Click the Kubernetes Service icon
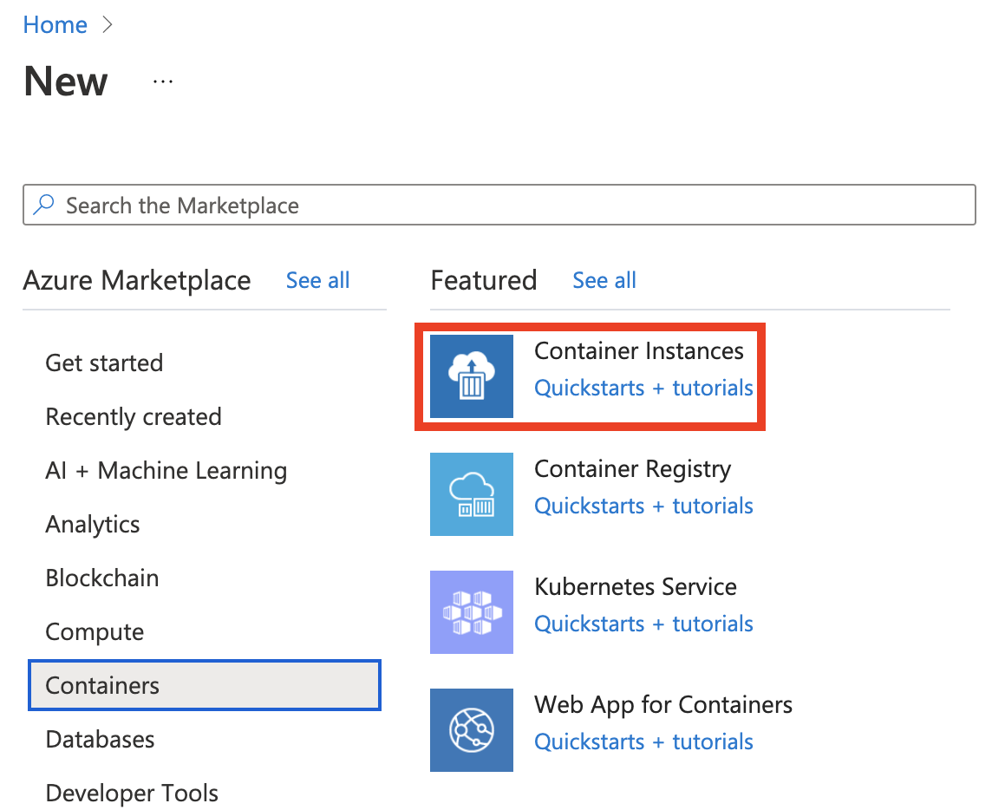Image resolution: width=992 pixels, height=810 pixels. 472,612
